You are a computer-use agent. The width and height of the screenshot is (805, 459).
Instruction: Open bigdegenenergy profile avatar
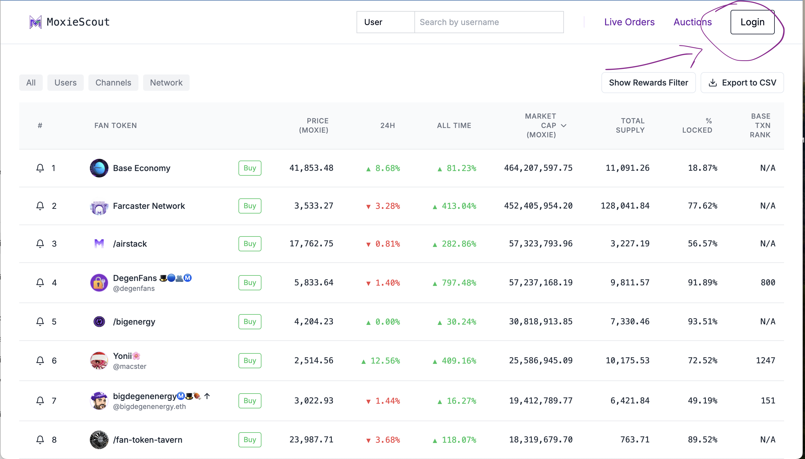[x=99, y=401]
